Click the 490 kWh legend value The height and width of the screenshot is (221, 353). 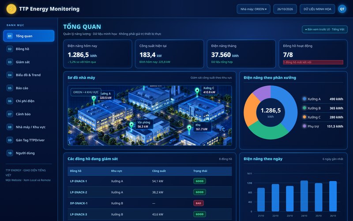click(336, 99)
